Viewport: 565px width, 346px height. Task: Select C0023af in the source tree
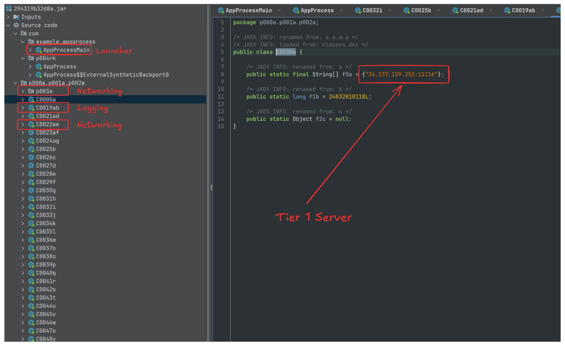[48, 132]
